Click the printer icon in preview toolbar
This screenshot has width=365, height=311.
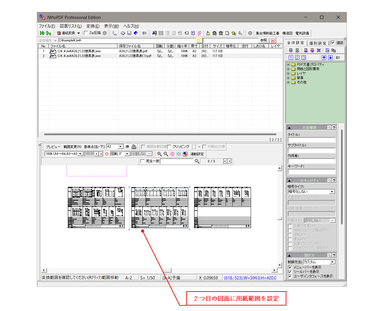[x=134, y=147]
